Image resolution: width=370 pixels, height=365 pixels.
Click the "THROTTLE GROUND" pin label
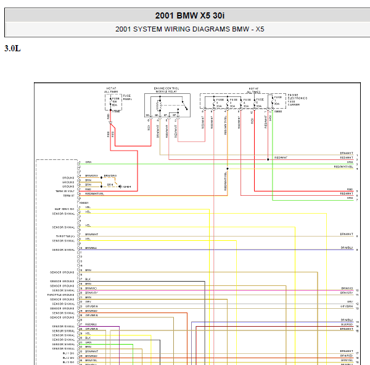click(60, 295)
